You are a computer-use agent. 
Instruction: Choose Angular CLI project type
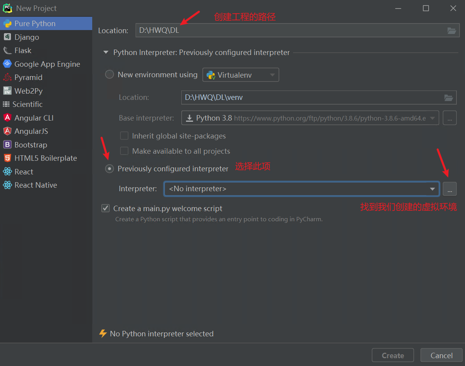[34, 118]
